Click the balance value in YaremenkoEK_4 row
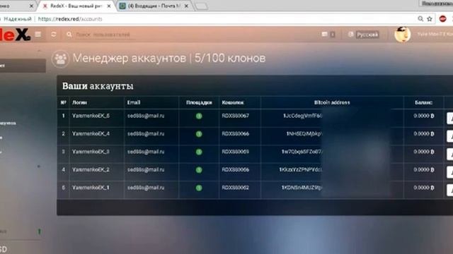The width and height of the screenshot is (453, 254). [424, 133]
